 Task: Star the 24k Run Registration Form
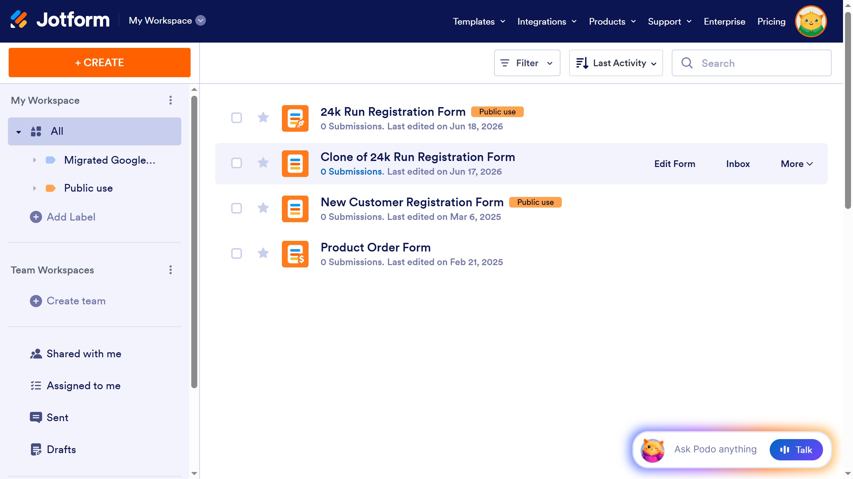pyautogui.click(x=263, y=117)
